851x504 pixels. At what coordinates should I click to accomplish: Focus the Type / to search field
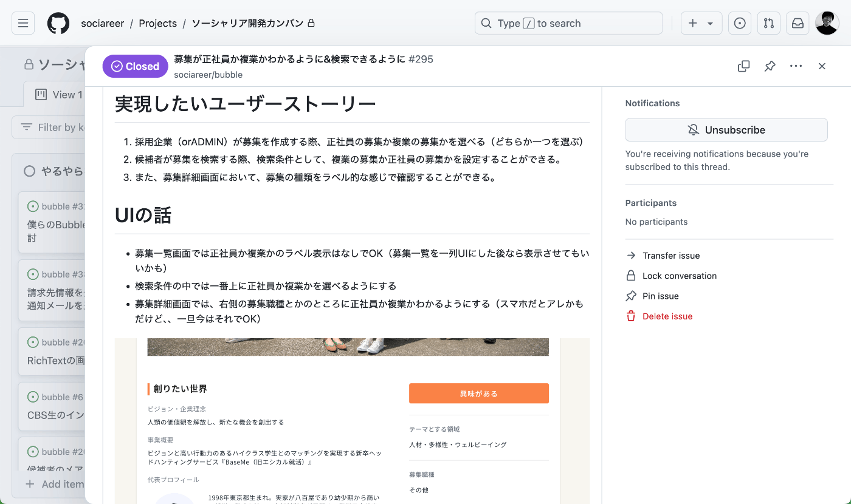568,23
